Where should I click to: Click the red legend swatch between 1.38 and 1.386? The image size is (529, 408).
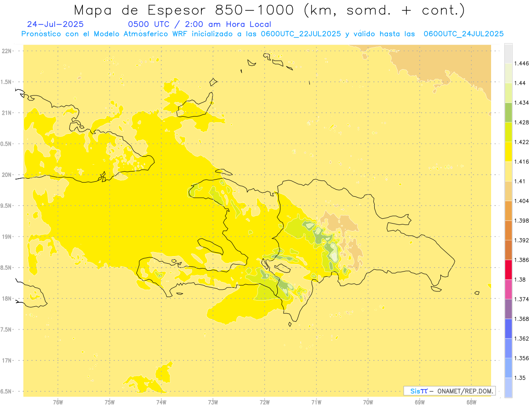point(508,269)
